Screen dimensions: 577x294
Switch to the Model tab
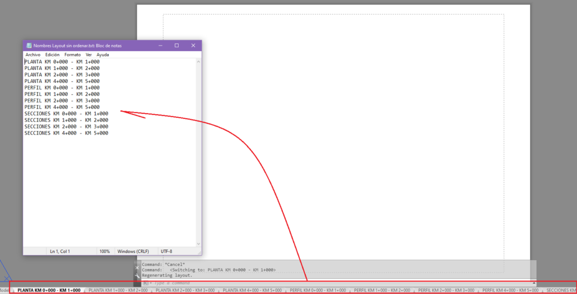(4, 290)
